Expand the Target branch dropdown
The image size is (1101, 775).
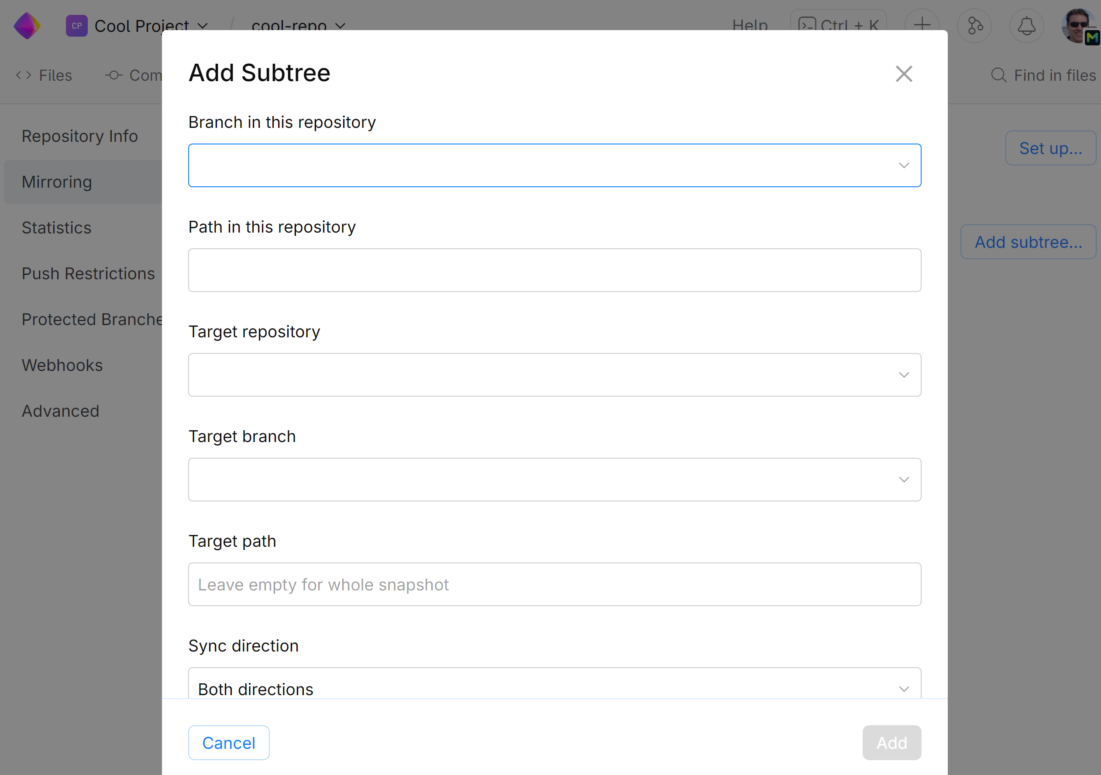pyautogui.click(x=554, y=479)
